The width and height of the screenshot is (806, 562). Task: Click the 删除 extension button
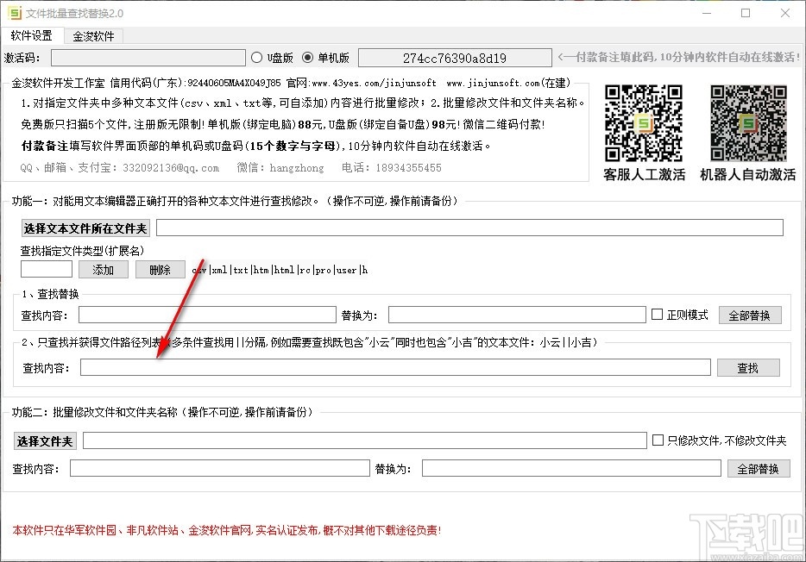(x=161, y=270)
